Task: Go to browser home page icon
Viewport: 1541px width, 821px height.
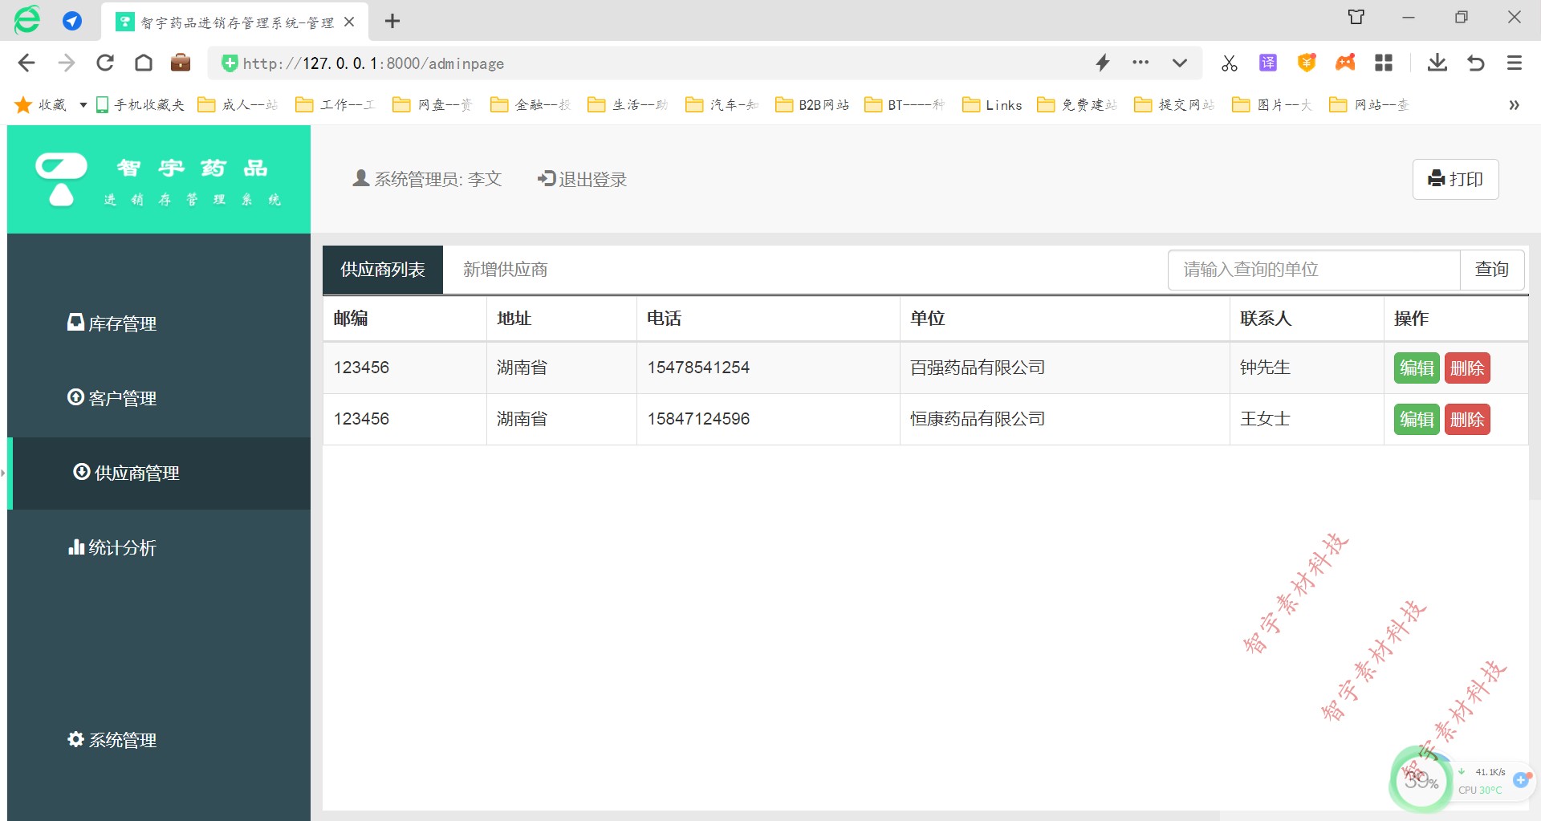Action: click(144, 63)
